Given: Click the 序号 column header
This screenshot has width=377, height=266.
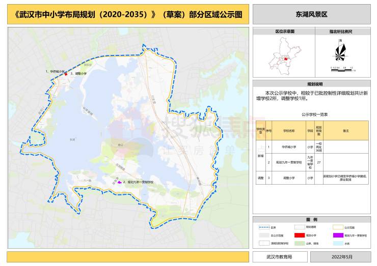Looking at the screenshot, I should point(268,131).
